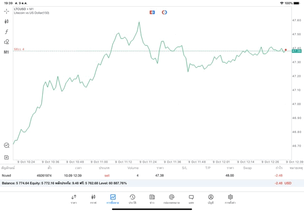
Task: Switch to the Chart tab candlestick icon
Action: (x=93, y=199)
